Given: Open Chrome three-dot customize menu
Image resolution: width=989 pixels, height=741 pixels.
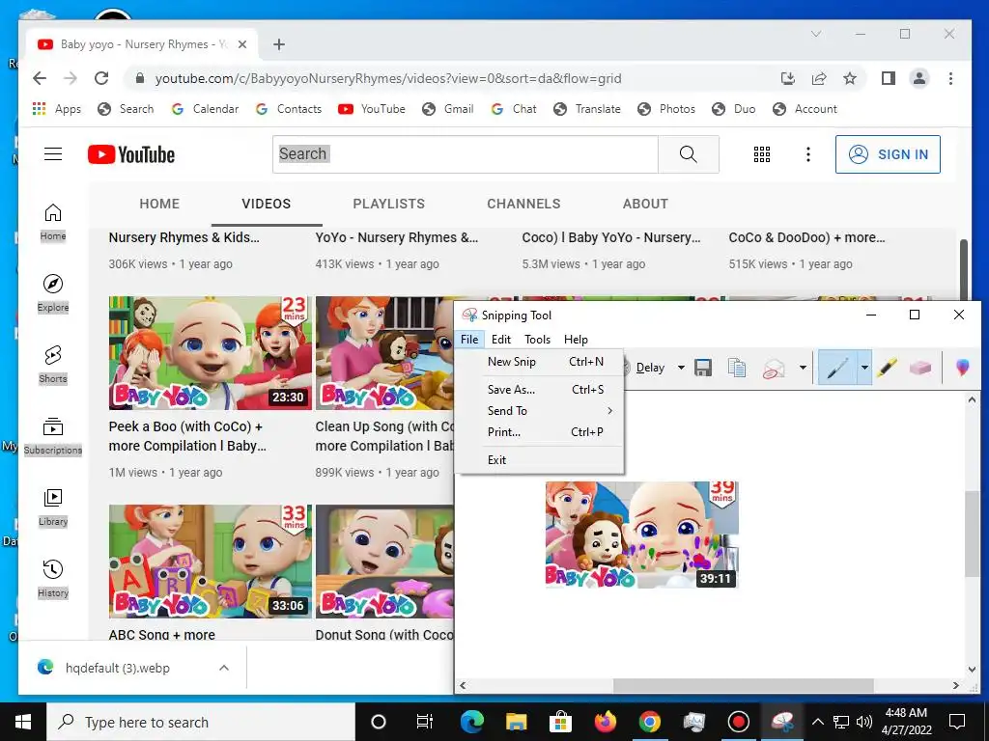Looking at the screenshot, I should tap(950, 78).
